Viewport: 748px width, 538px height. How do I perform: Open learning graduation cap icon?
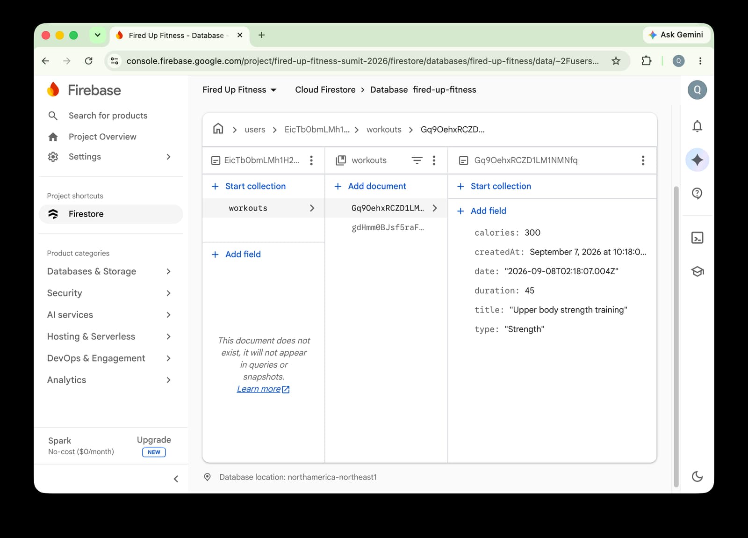697,271
